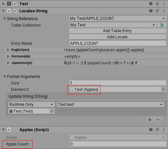Open the table collection editor icon button

pyautogui.click(x=162, y=25)
